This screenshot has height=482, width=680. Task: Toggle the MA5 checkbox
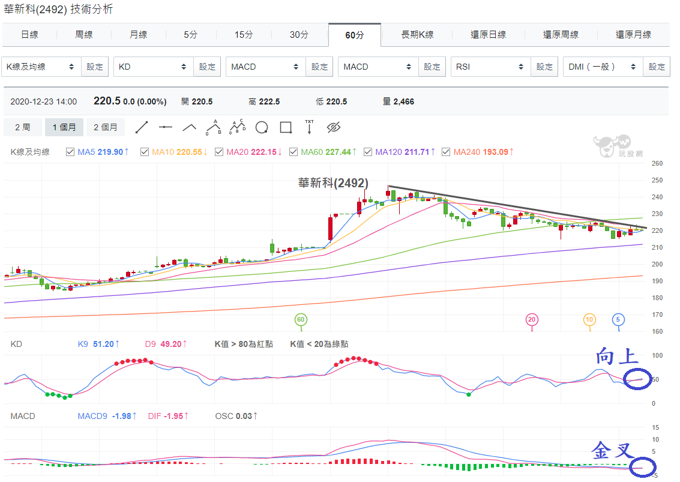(x=70, y=152)
